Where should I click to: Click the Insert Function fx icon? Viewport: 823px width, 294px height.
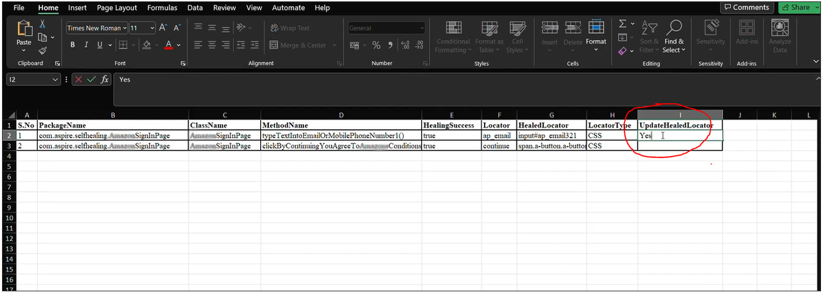click(x=105, y=79)
